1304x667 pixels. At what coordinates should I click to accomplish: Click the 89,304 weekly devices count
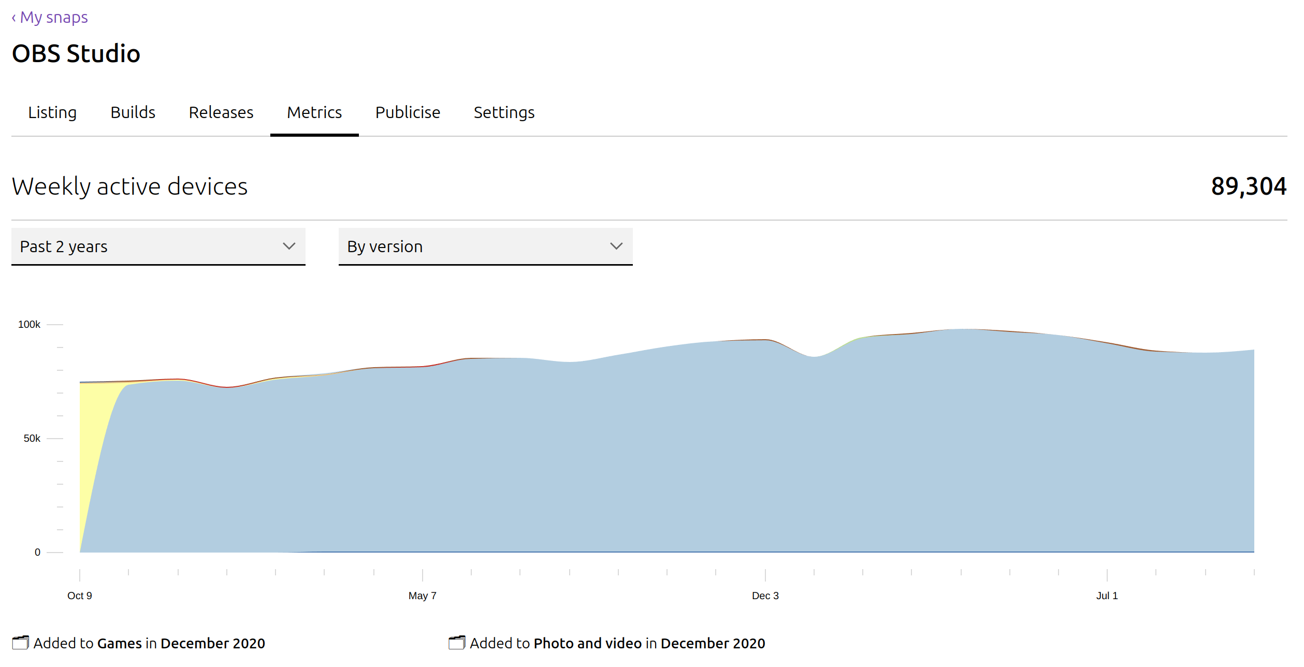point(1249,186)
